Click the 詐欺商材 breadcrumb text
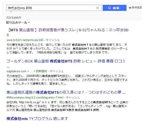This screenshot has height=124, width=143. tap(41, 71)
